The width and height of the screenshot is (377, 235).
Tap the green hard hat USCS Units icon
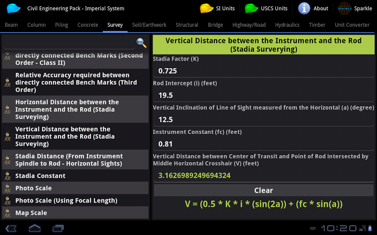(252, 8)
